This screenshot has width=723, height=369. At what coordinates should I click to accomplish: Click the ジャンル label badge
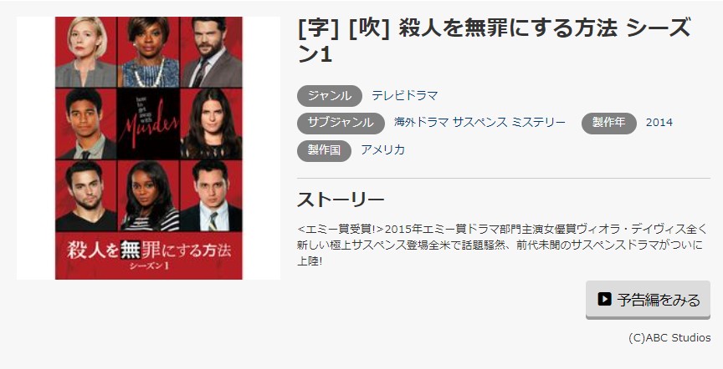[329, 96]
